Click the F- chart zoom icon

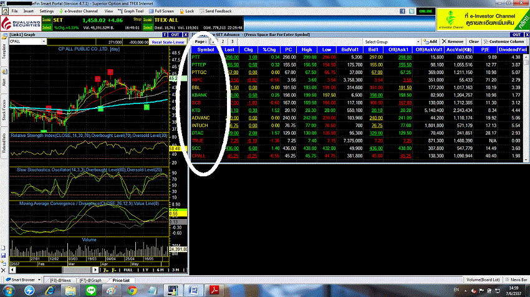(114, 270)
